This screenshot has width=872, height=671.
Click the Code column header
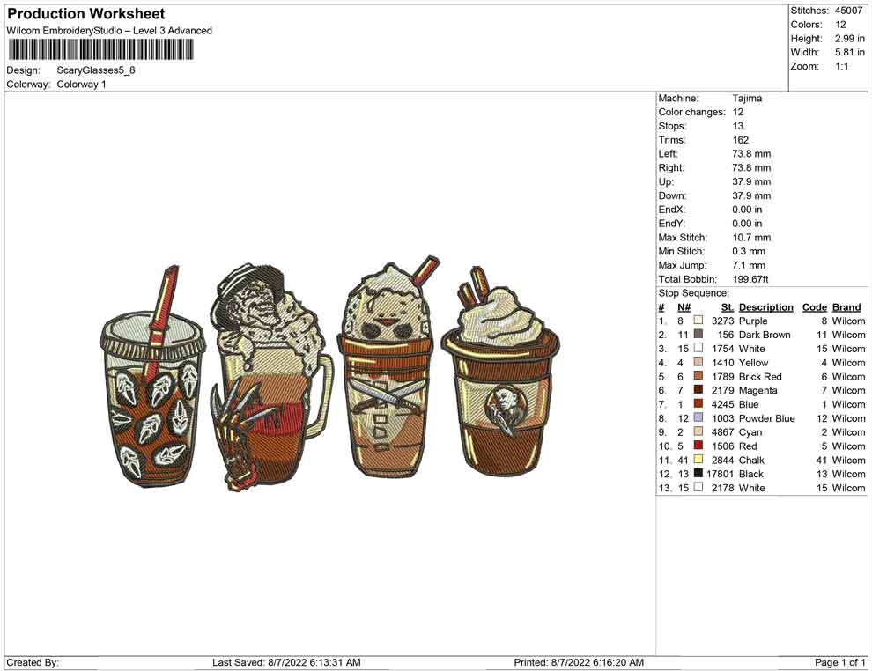click(x=815, y=306)
